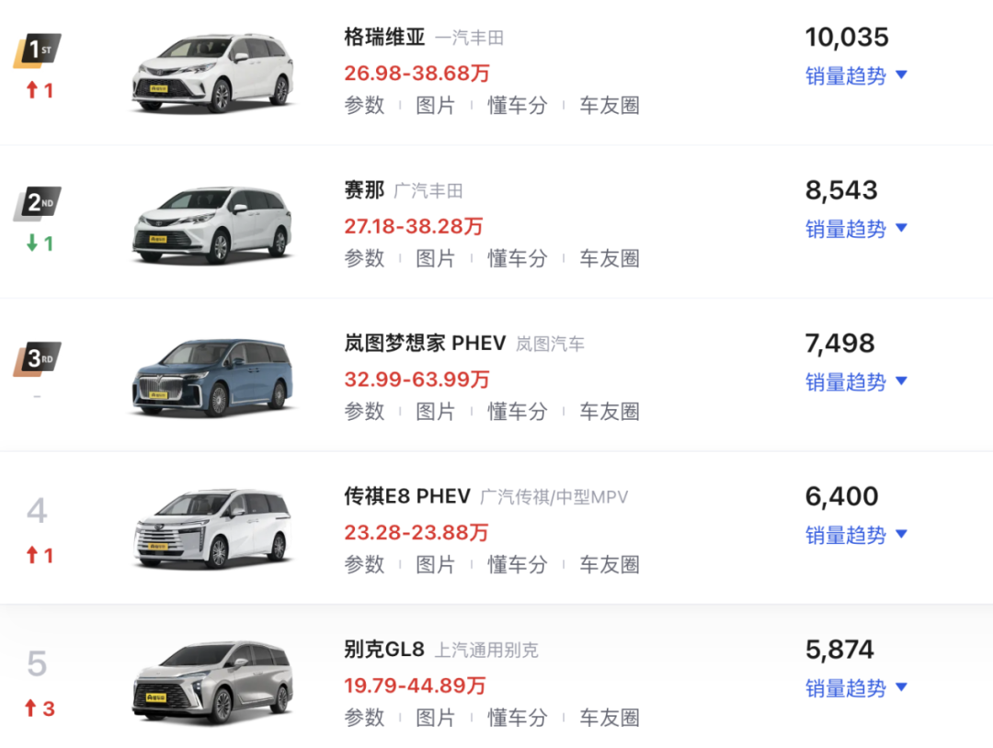
Task: Click the 2nd place rank badge
Action: click(x=37, y=204)
